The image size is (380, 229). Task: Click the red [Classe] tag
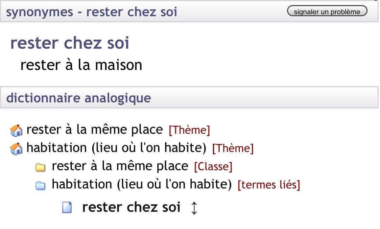click(213, 166)
